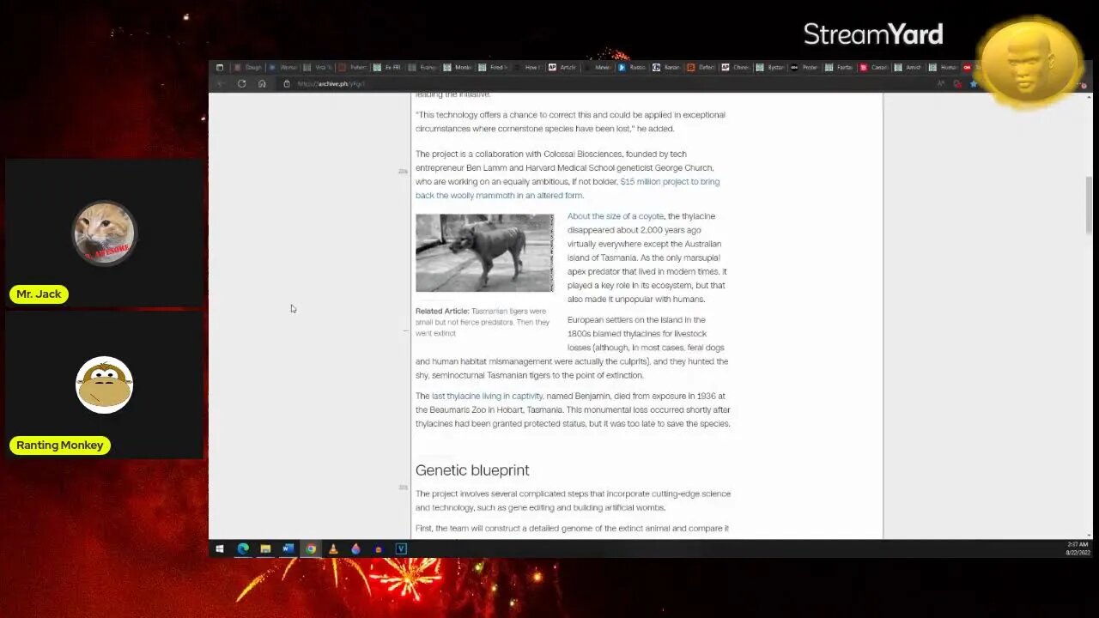Click the 'Ranting Monkey' name label

pyautogui.click(x=59, y=445)
